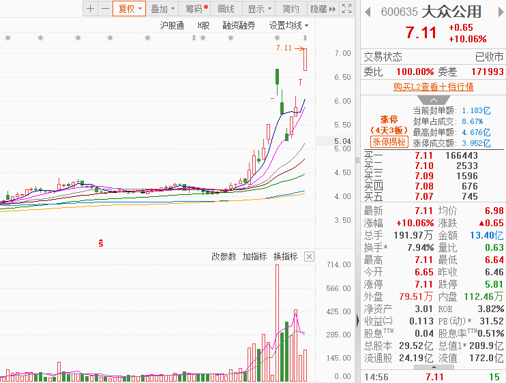Open the 复权 dropdown
Screen dimensions: 506x383
130,9
